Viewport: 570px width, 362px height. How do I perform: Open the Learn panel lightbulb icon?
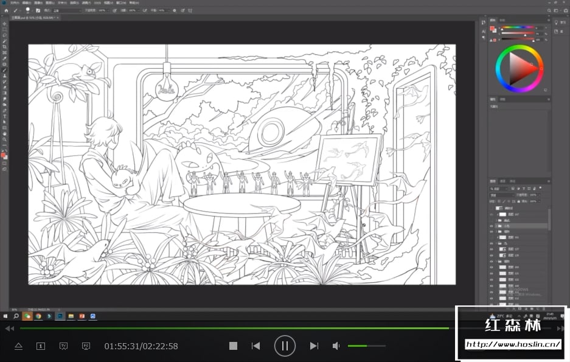point(556,23)
